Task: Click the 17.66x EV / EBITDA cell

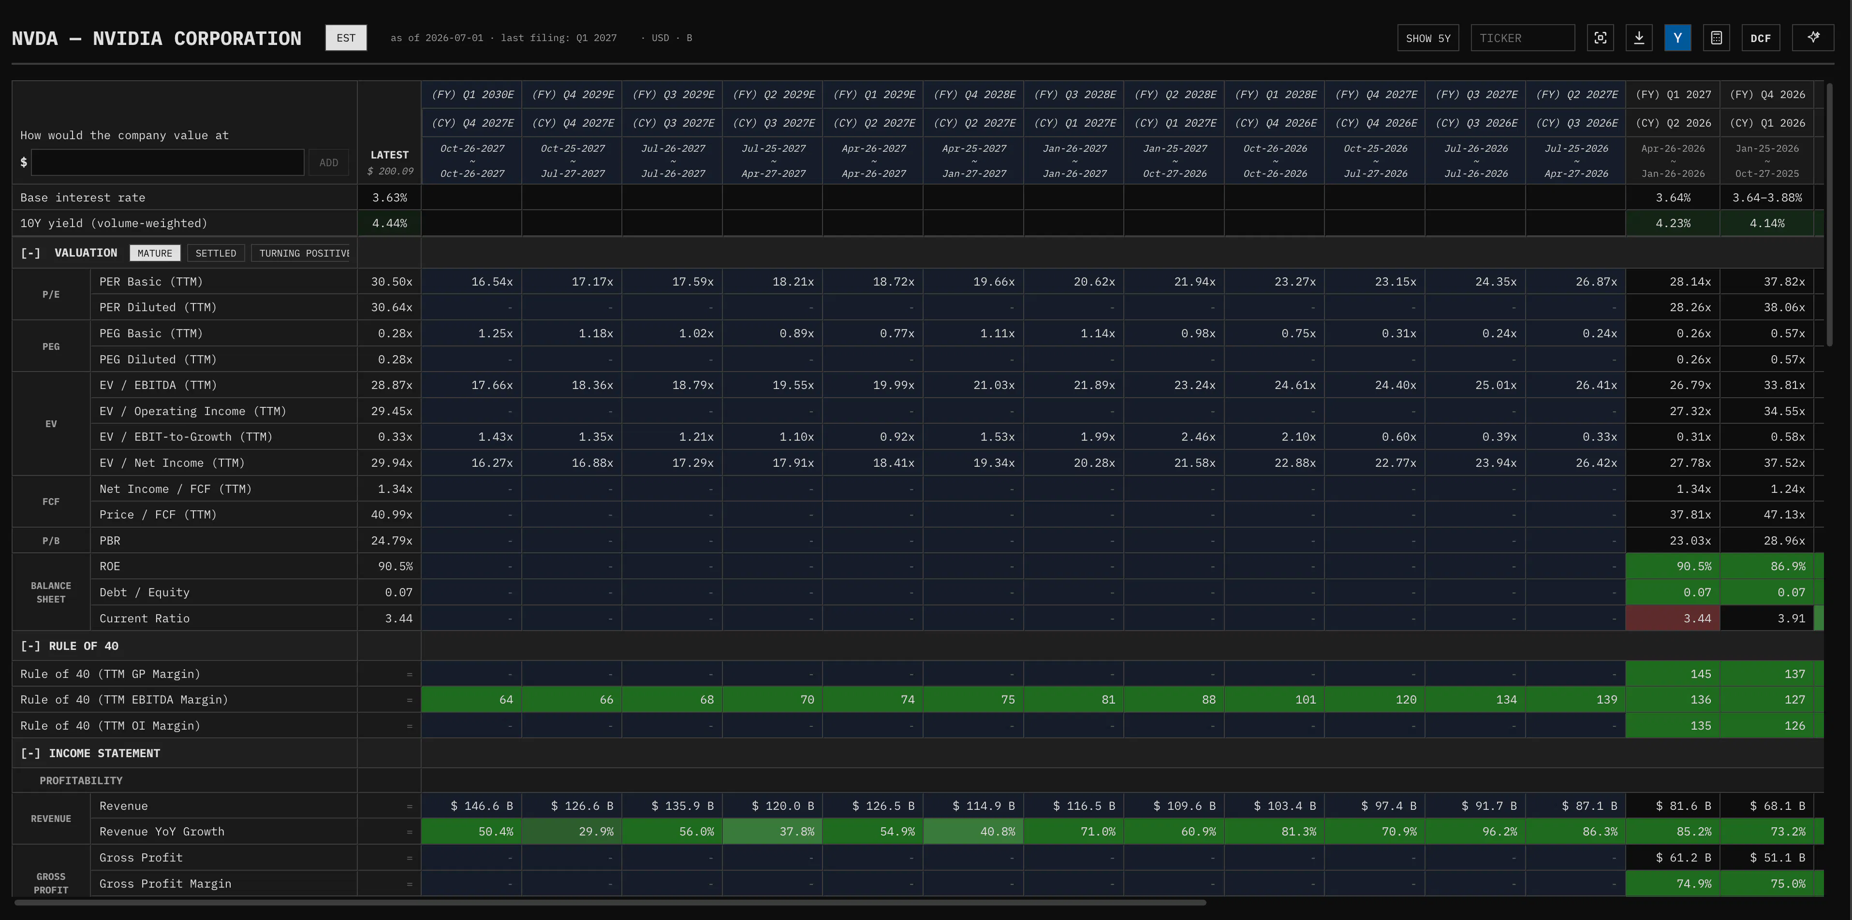Action: point(471,385)
